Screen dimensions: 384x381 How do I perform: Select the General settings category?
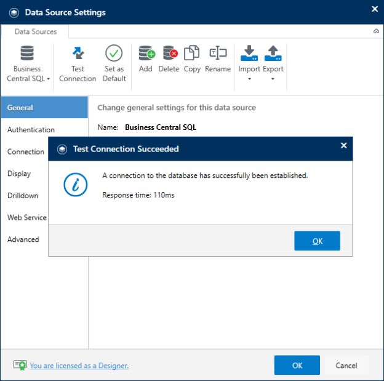point(44,107)
